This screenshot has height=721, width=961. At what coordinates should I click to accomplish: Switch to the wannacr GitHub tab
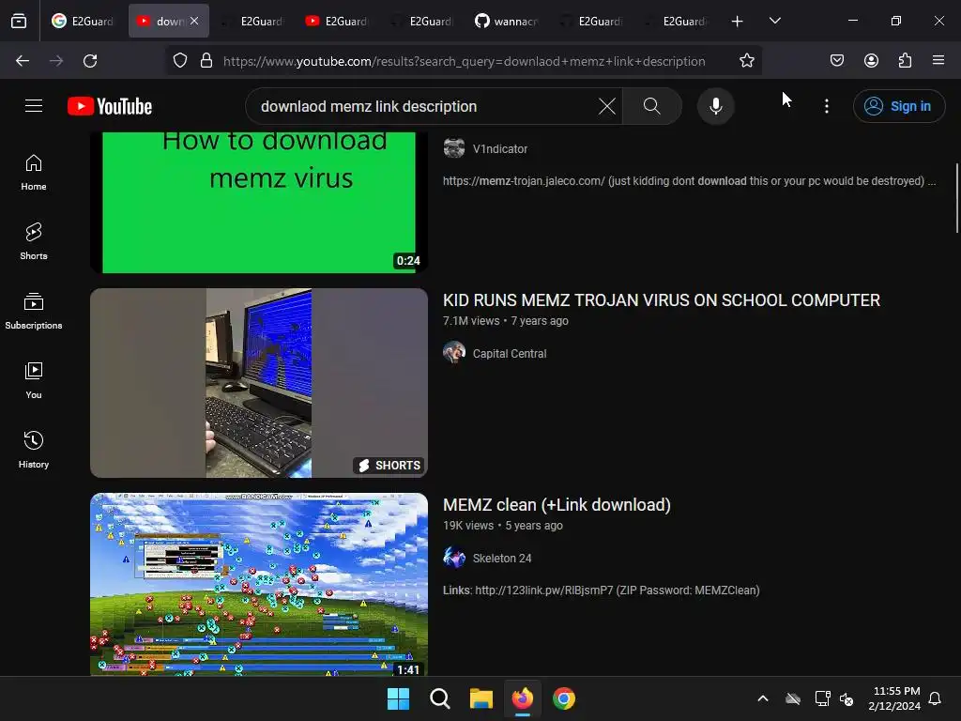point(506,21)
